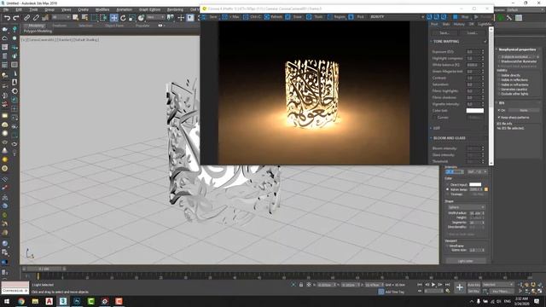Click the Unlink Selection icon

pos(36,17)
